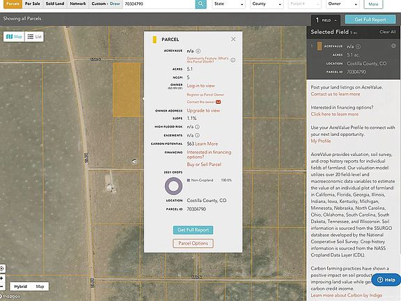Screen dimensions: 401x301
Task: Open the Parcel # dropdown
Action: pos(305,4)
